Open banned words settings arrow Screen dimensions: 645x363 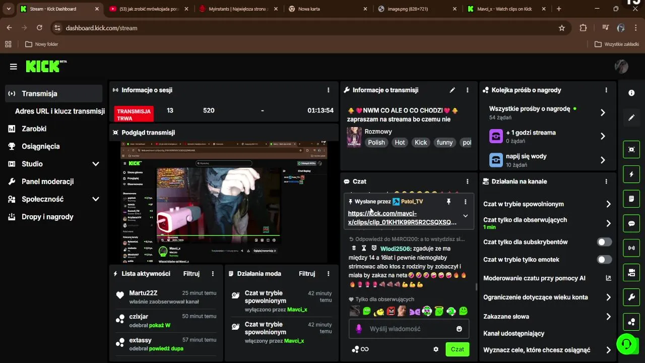608,317
